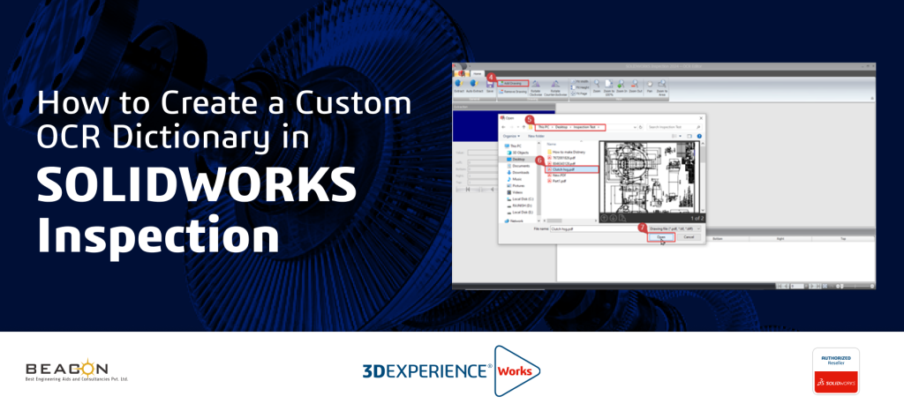Image resolution: width=904 pixels, height=411 pixels.
Task: Select Local Disk (C:) in tree
Action: coord(520,199)
